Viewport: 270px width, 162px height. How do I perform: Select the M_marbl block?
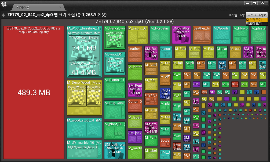coord(135,152)
